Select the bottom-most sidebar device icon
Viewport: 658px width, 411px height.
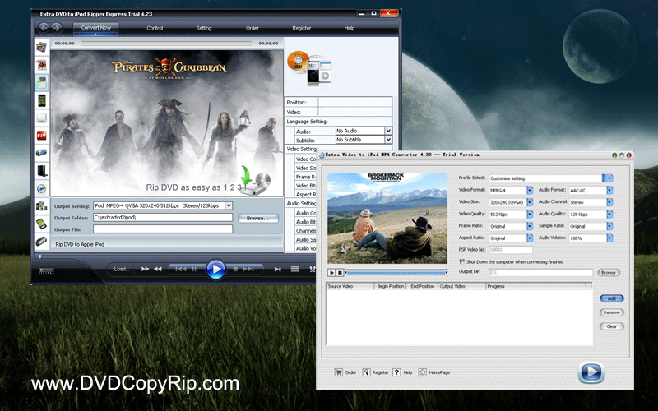tap(42, 241)
